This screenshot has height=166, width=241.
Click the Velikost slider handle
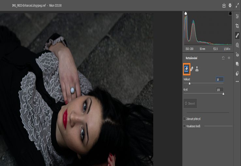(189, 83)
